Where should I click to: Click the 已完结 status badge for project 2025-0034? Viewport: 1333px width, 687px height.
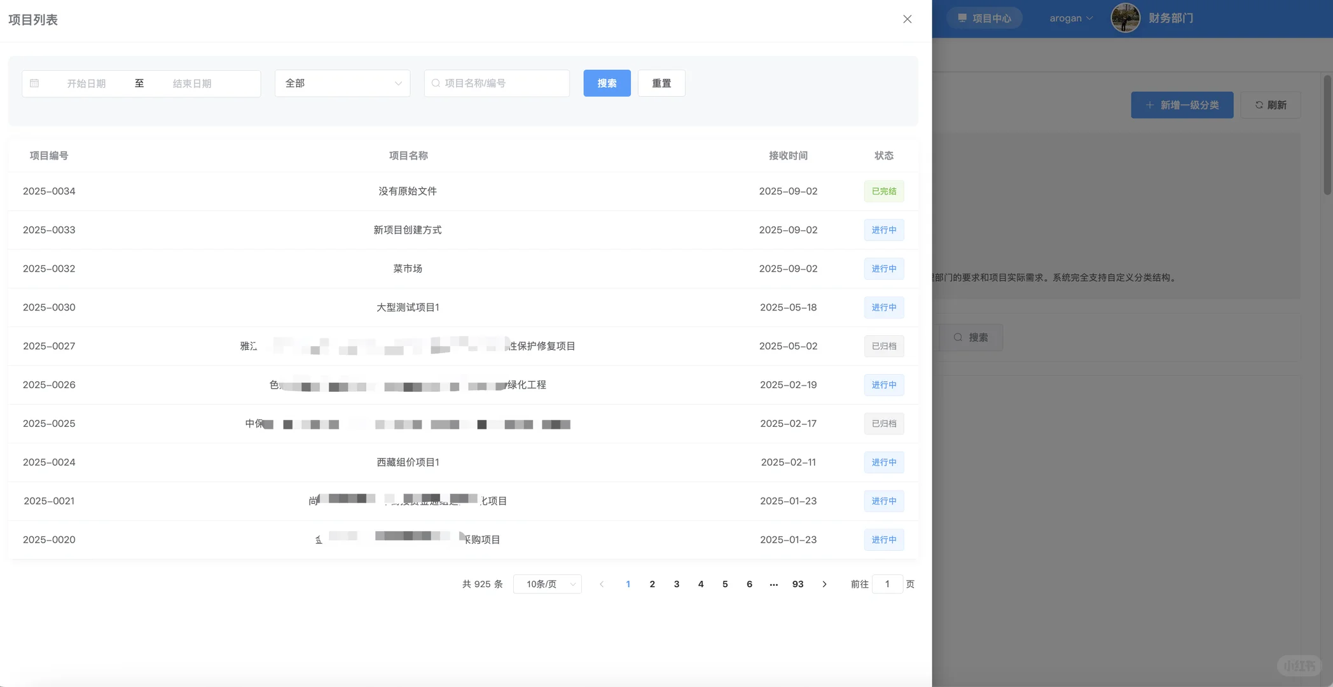(x=883, y=191)
